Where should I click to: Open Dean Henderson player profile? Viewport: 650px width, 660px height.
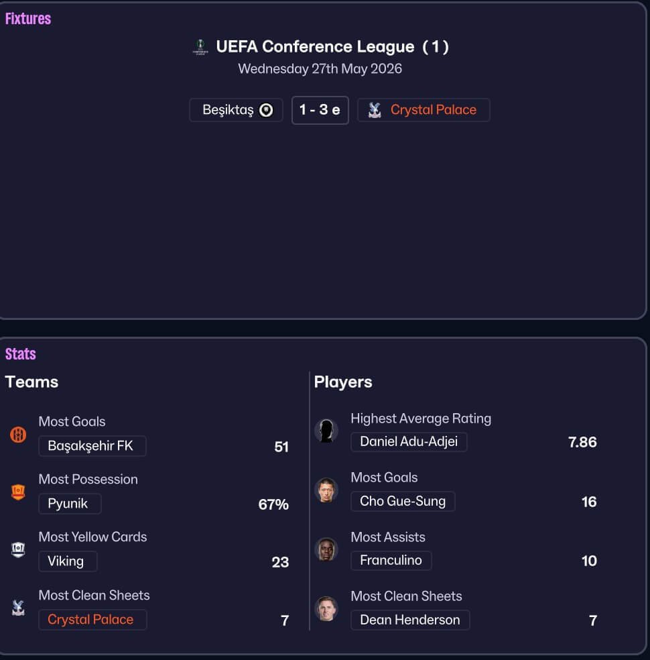410,620
